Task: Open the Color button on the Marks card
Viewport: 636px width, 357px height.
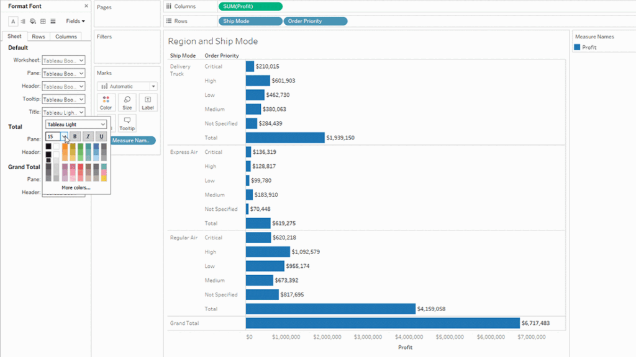Action: [106, 102]
